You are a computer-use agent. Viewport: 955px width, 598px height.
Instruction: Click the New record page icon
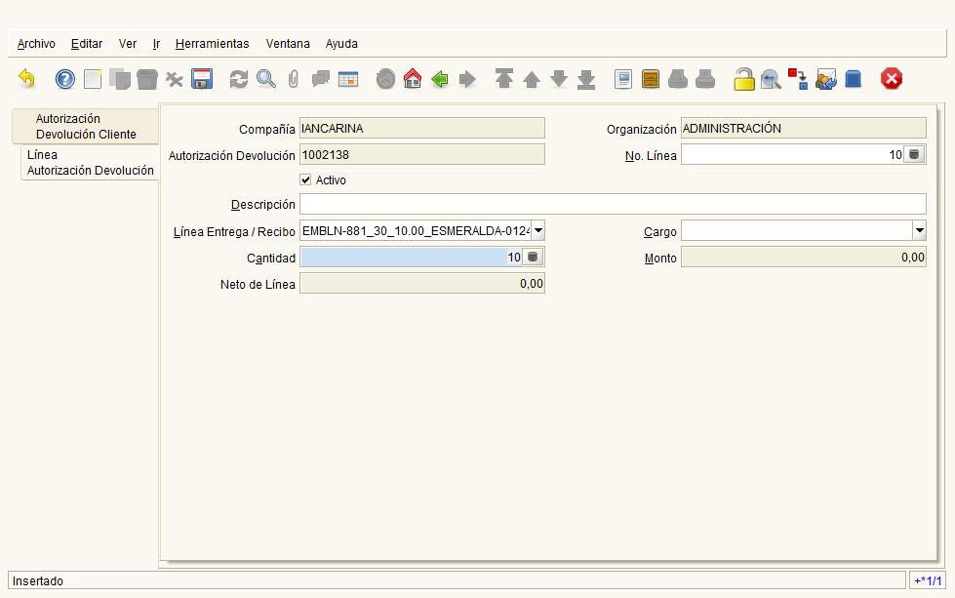coord(93,80)
